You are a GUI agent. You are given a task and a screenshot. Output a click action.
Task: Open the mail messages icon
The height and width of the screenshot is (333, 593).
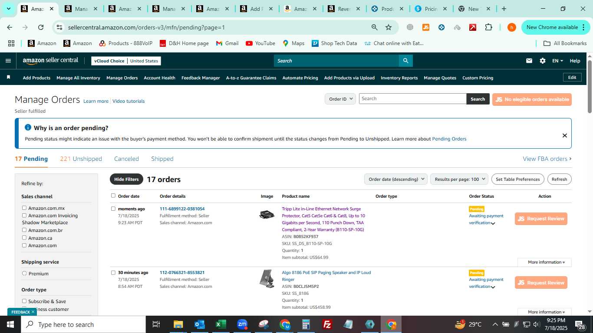pyautogui.click(x=529, y=61)
